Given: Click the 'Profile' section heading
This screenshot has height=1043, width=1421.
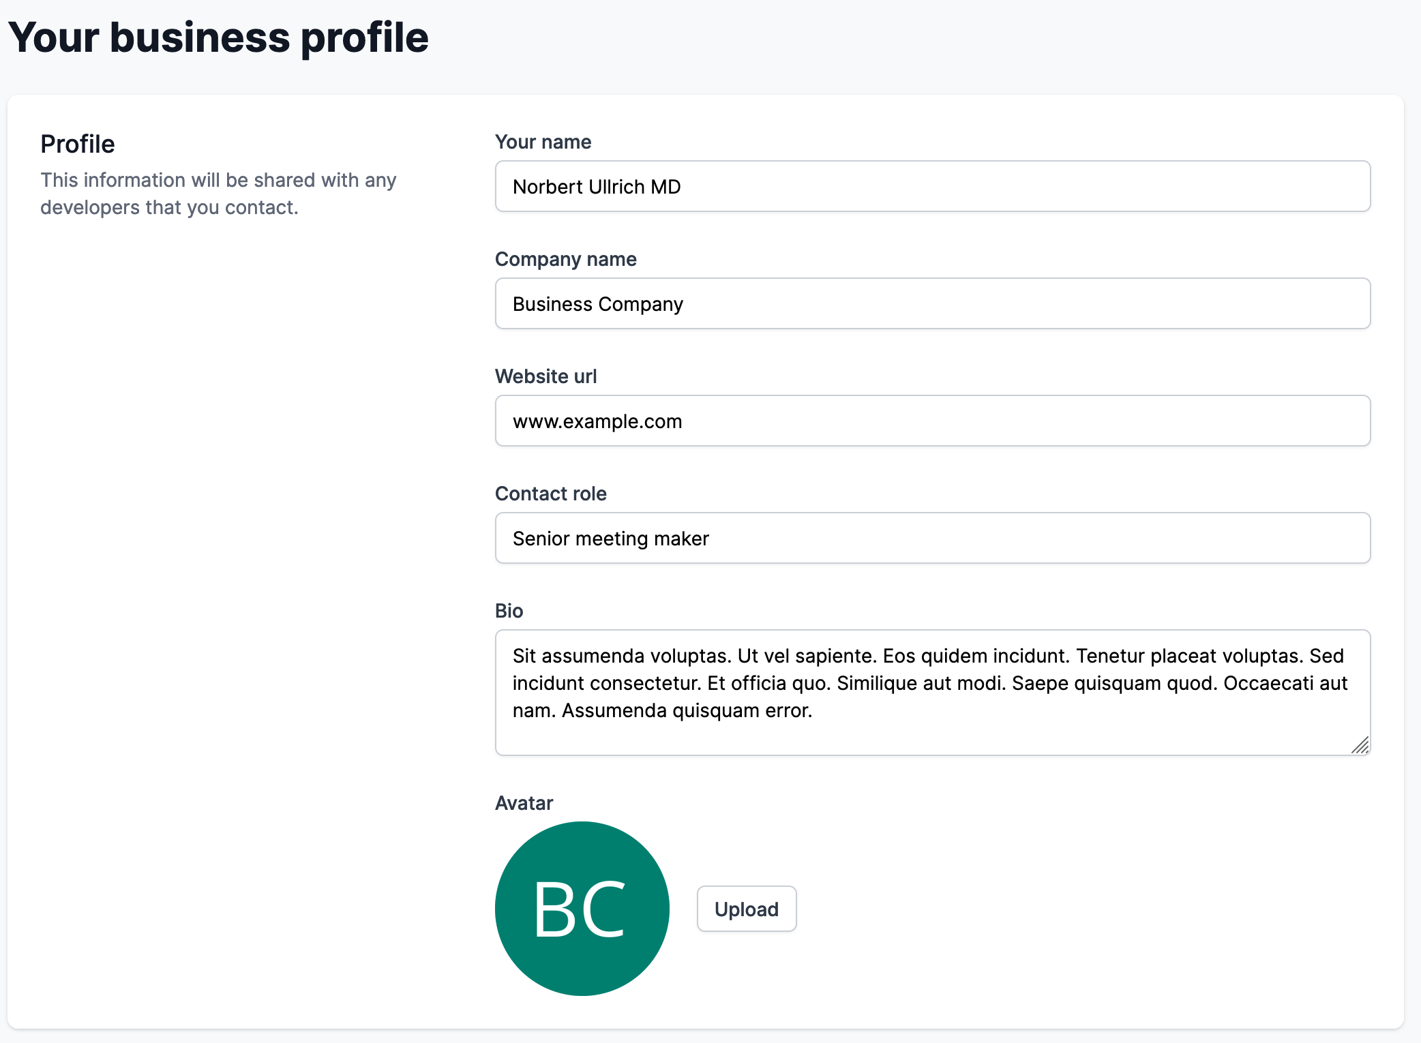Looking at the screenshot, I should (78, 145).
